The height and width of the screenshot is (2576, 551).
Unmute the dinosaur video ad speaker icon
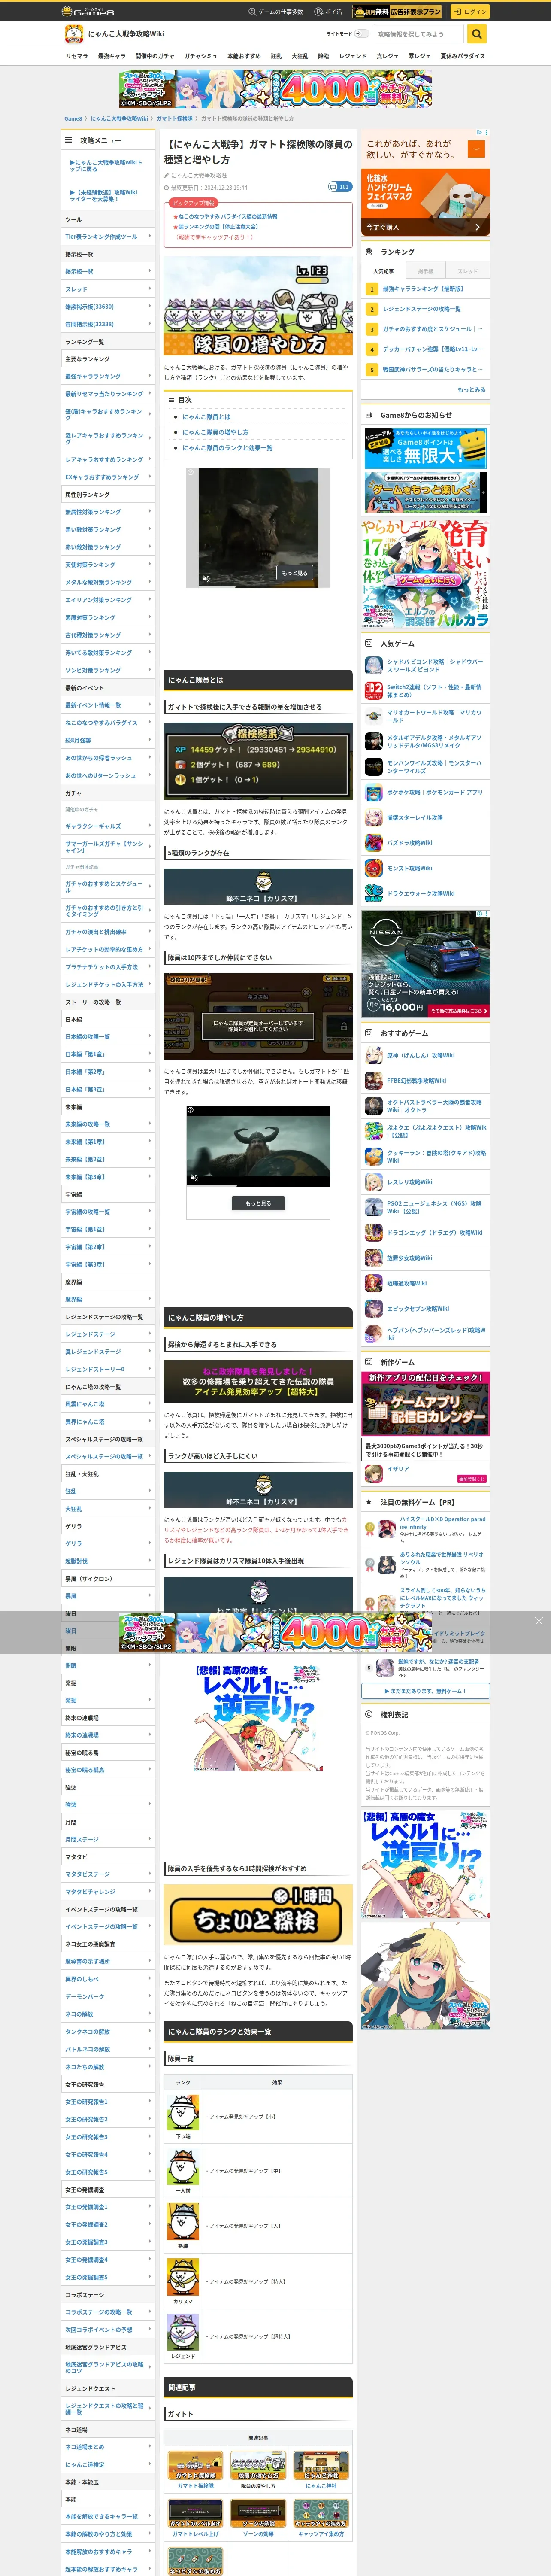207,579
